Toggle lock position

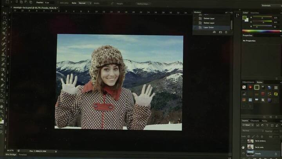coord(257,137)
